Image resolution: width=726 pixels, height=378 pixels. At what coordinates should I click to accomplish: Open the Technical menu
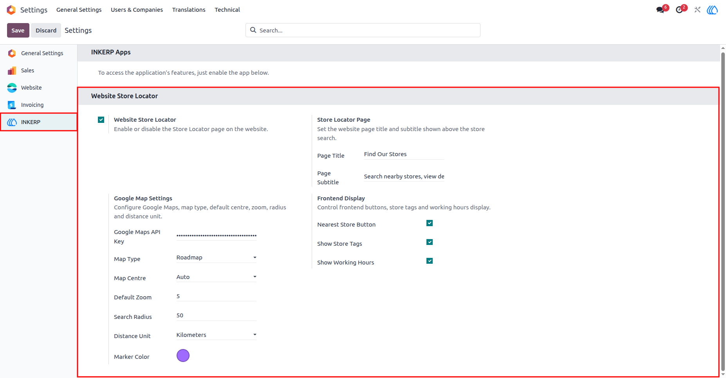pyautogui.click(x=227, y=10)
